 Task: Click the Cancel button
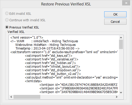point(115,22)
